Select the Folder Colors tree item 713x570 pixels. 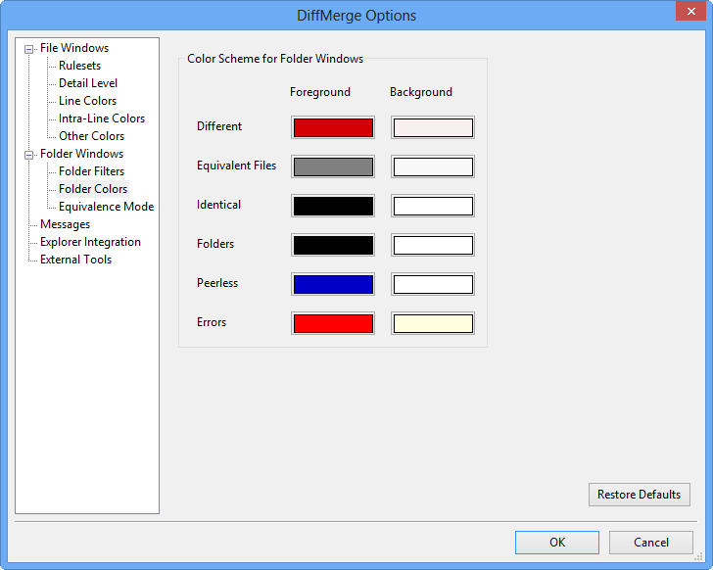pos(93,189)
